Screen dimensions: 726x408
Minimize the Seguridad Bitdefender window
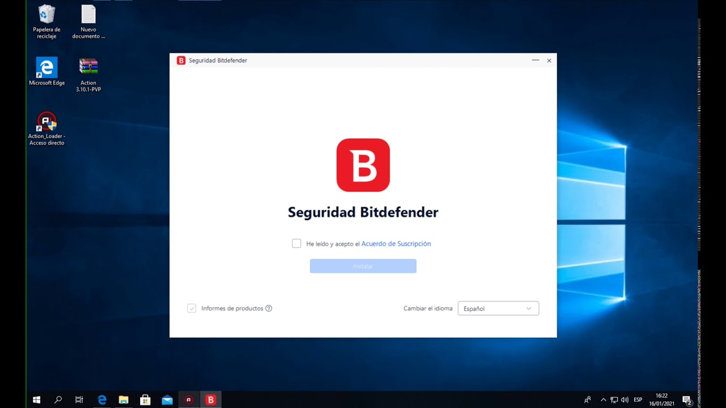pos(535,60)
